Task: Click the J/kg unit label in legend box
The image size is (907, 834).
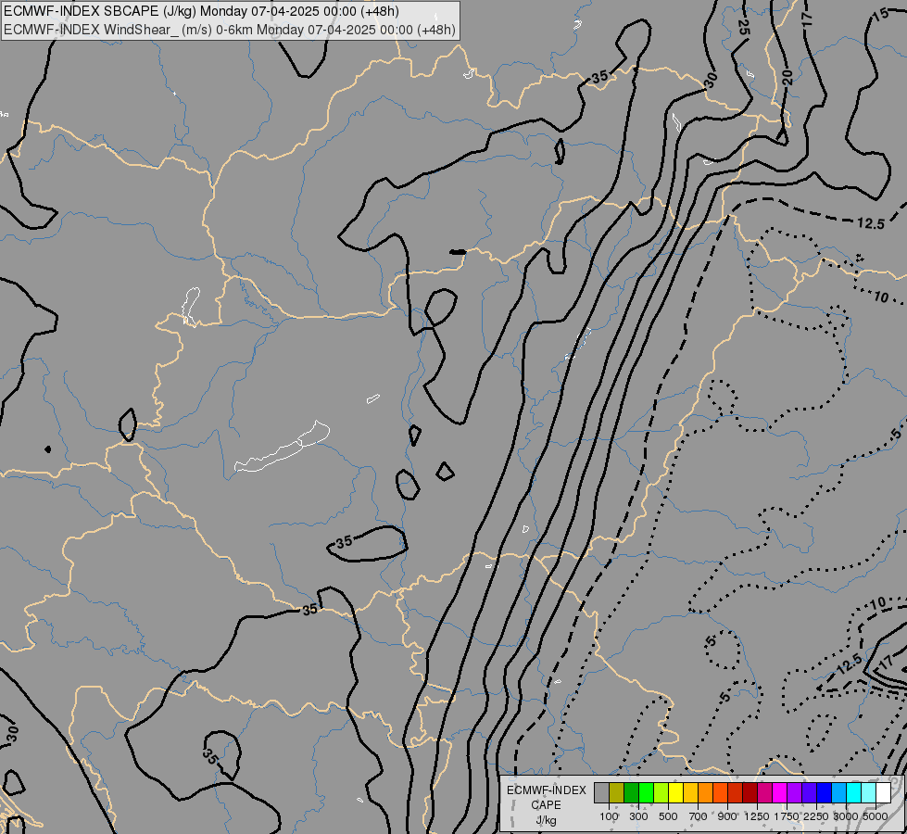Action: pos(546,820)
